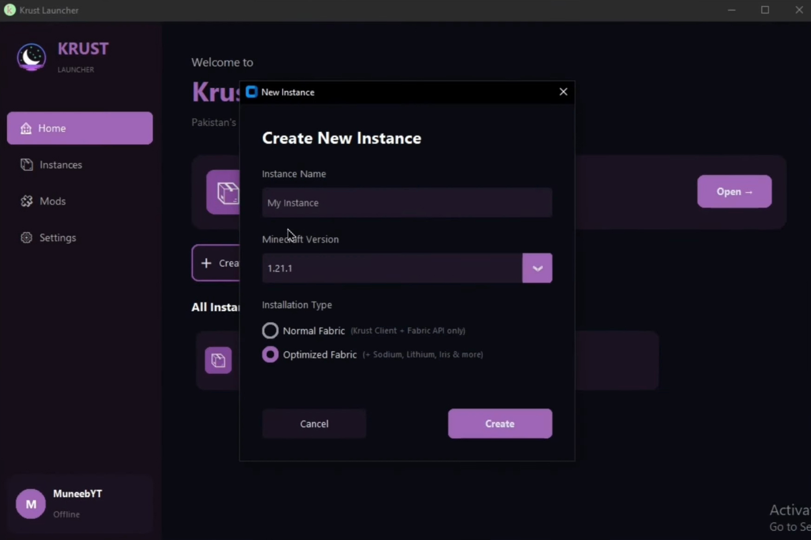Open the Settings menu item
Screen dimensions: 811x540
click(58, 238)
